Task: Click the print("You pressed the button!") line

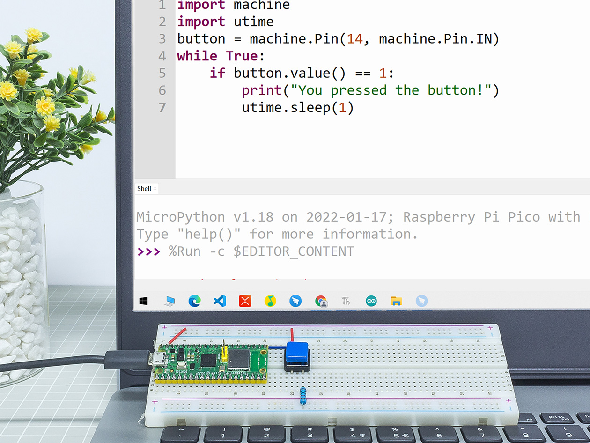Action: pos(370,90)
